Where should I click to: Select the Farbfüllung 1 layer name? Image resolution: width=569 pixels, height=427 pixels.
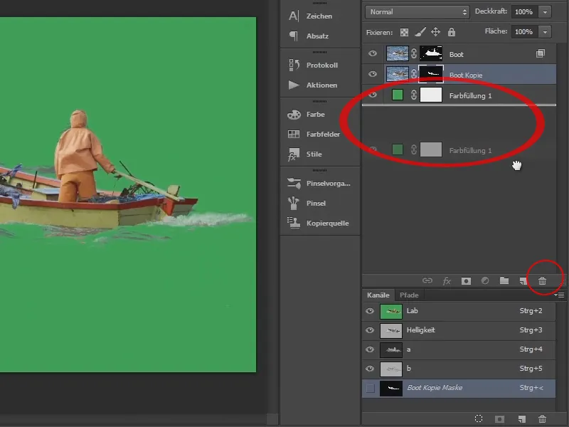pyautogui.click(x=470, y=96)
